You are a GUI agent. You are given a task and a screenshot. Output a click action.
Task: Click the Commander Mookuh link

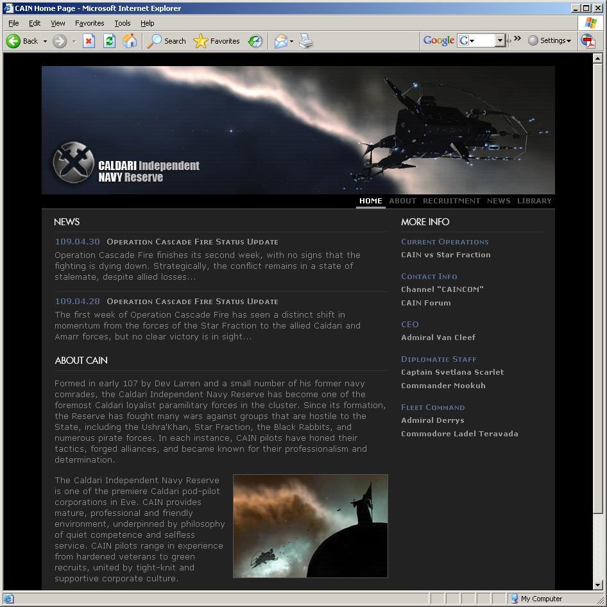pyautogui.click(x=443, y=386)
